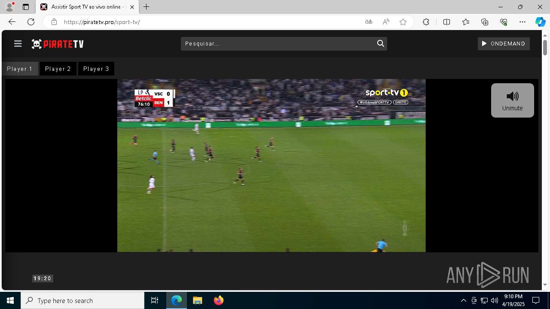Open the browser profile icon
Viewport: 550px width, 309px height.
click(x=9, y=7)
